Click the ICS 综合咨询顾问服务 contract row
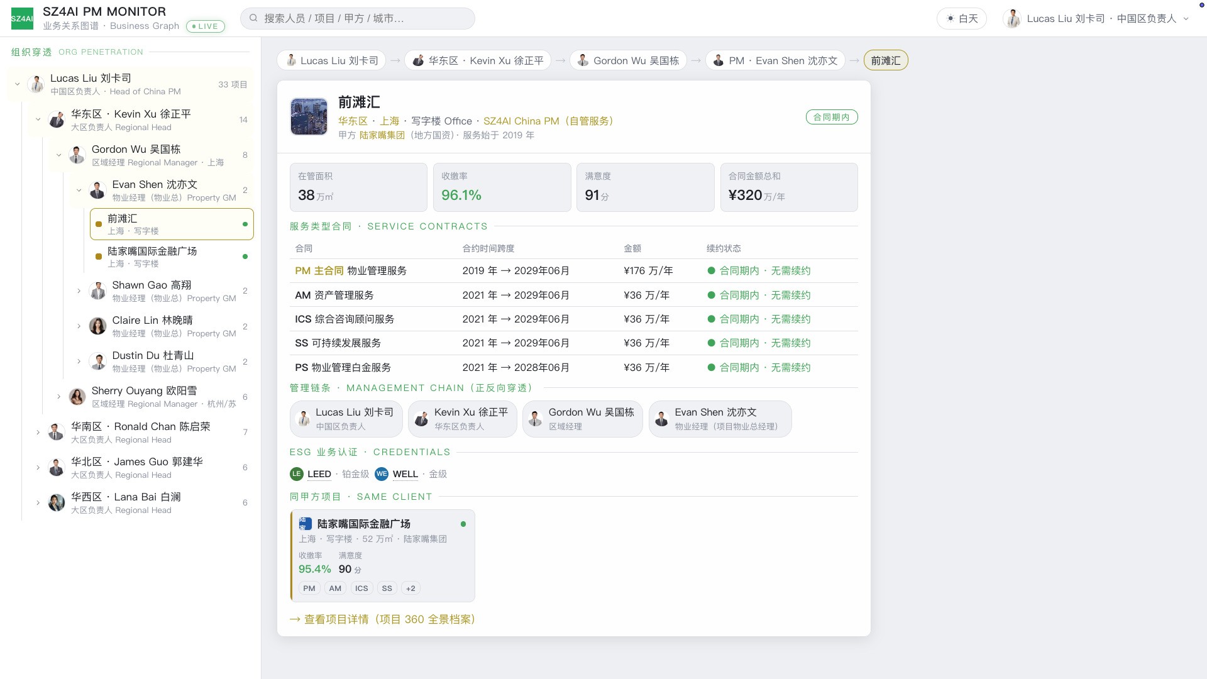Viewport: 1207px width, 679px height. point(574,319)
